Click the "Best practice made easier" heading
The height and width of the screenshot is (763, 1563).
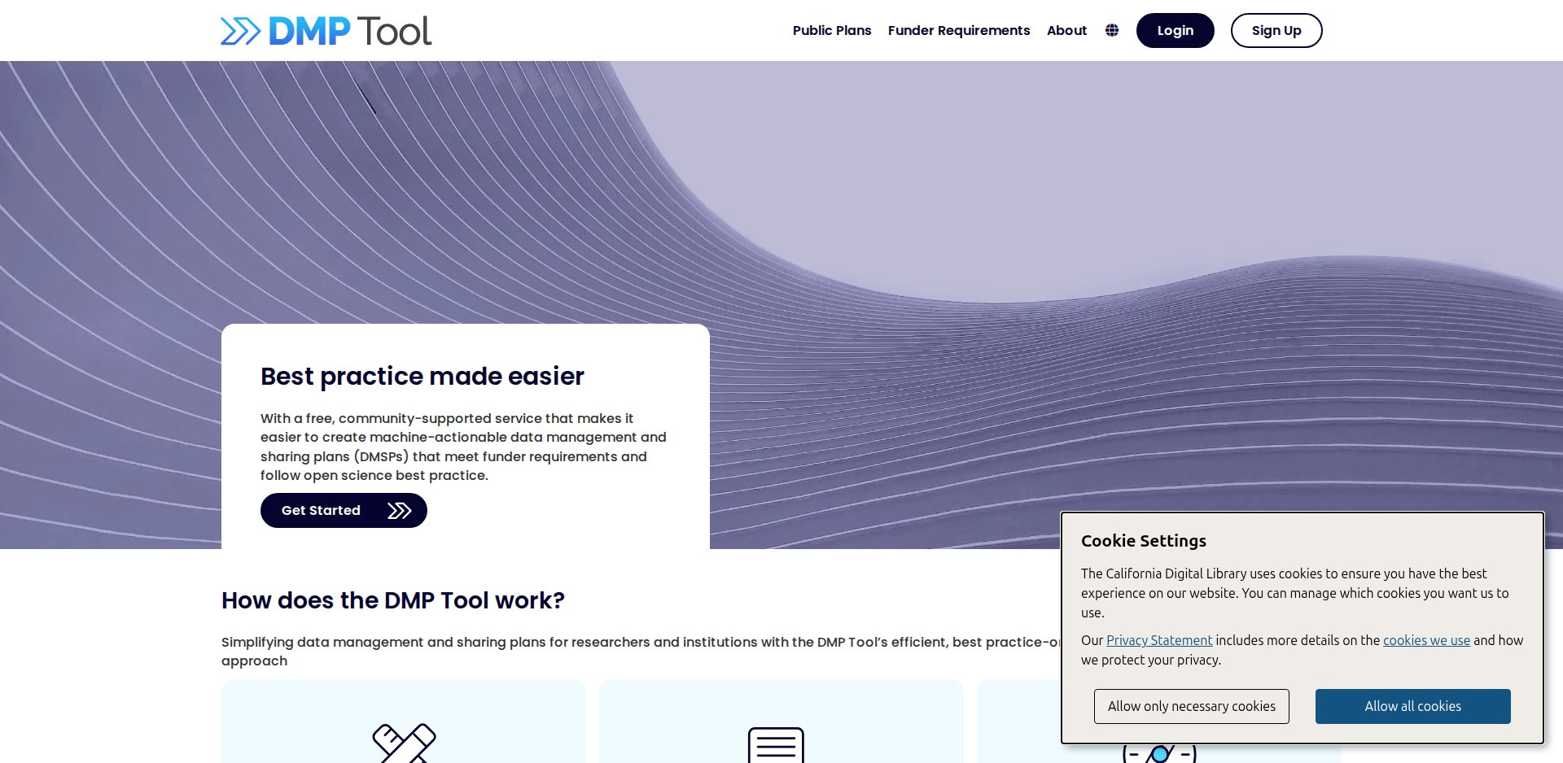tap(422, 376)
